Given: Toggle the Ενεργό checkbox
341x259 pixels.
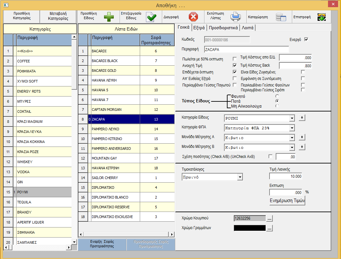Looking at the screenshot, I should click(306, 40).
